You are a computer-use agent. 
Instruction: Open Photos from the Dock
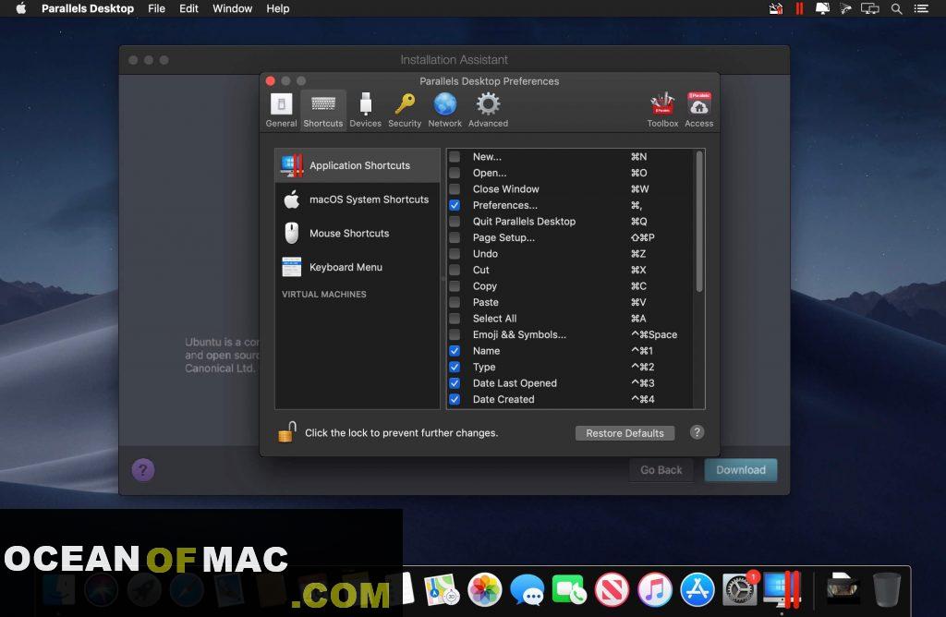click(x=485, y=589)
